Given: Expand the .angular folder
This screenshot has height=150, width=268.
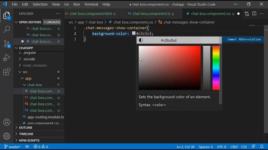Looking at the screenshot, I should click(x=29, y=52).
